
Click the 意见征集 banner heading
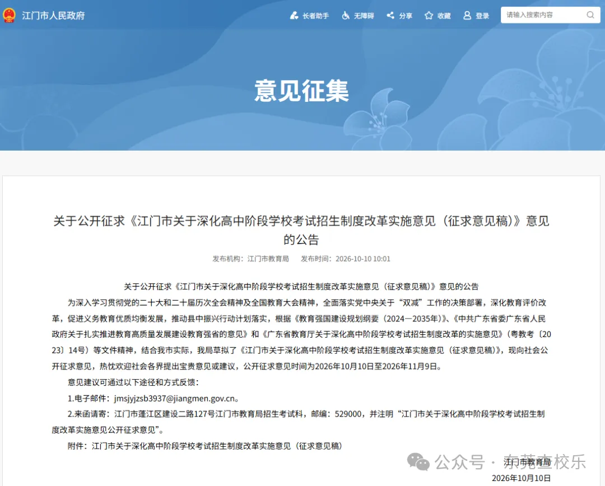coord(302,91)
